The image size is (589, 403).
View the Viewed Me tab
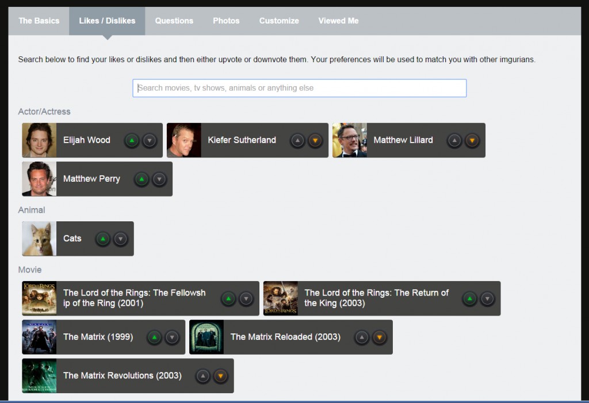click(338, 21)
